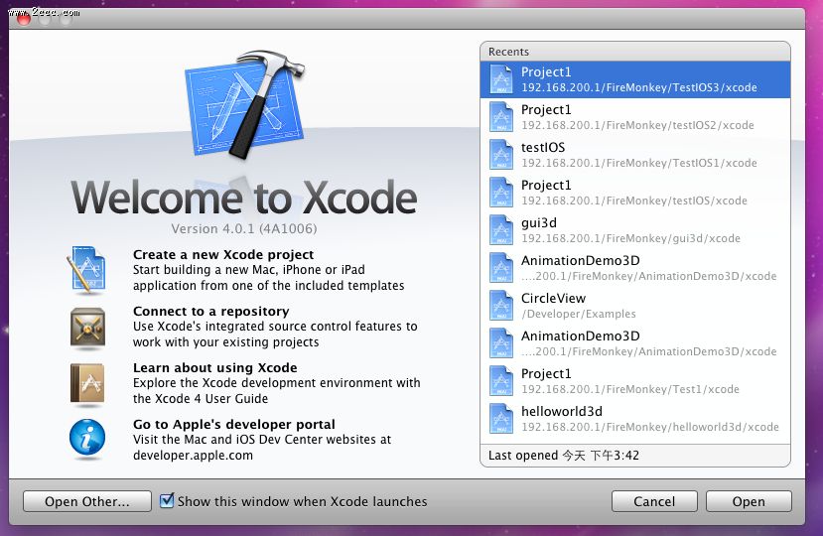Click Connect to a repository
823x536 pixels.
211,312
